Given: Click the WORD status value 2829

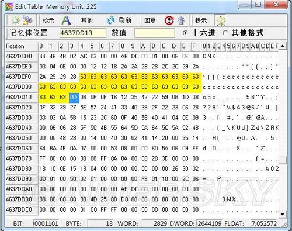Looking at the screenshot, I should [155, 223].
